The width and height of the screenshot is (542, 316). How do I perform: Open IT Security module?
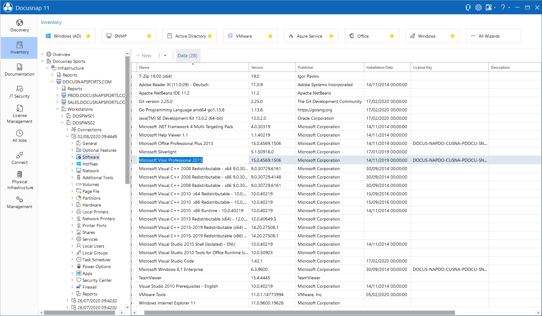pyautogui.click(x=19, y=92)
